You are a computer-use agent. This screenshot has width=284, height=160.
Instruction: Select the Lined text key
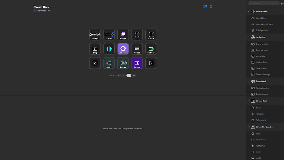(151, 35)
